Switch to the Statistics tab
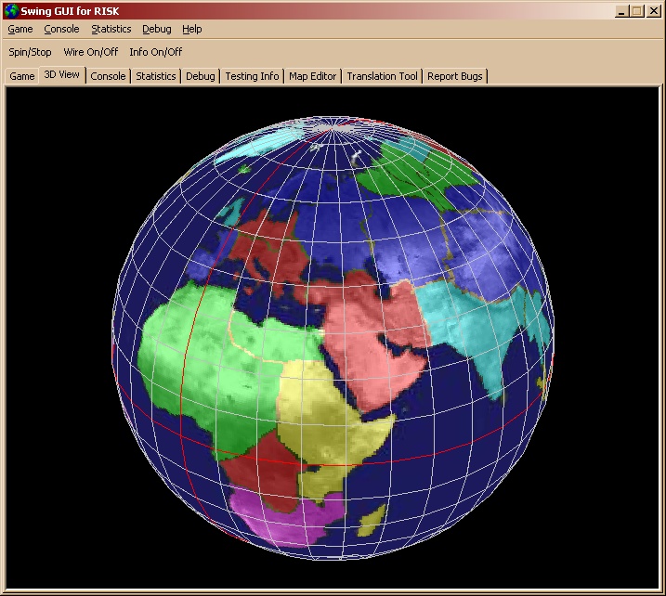 tap(156, 76)
